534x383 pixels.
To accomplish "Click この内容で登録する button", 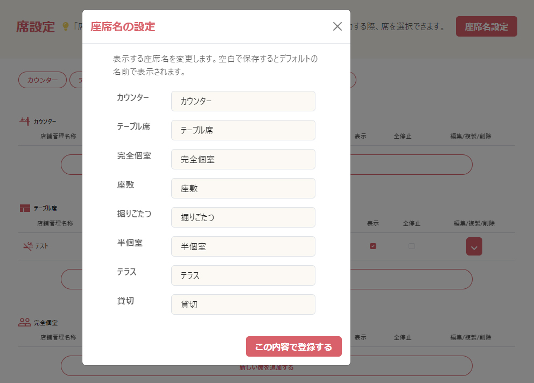I will 294,347.
